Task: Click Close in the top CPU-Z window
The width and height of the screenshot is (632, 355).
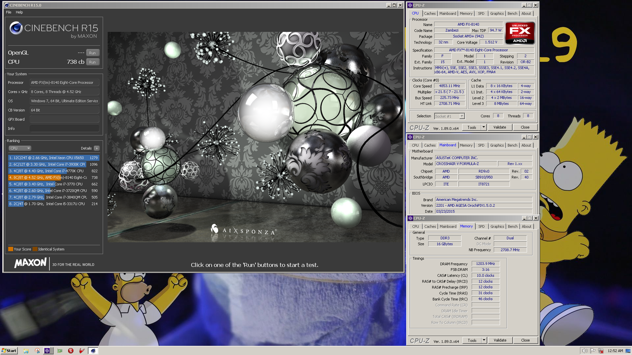Action: [525, 127]
